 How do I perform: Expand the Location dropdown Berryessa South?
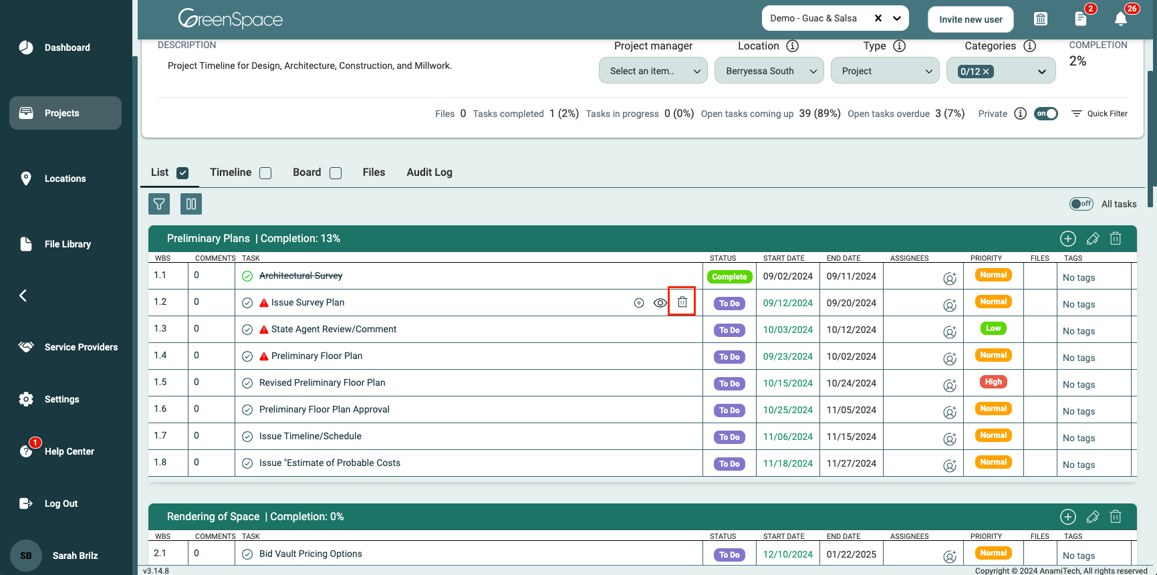coord(769,71)
